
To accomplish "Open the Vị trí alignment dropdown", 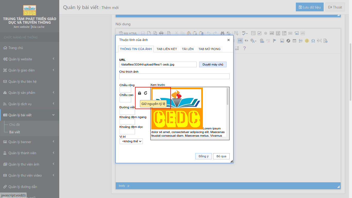I will (131, 141).
